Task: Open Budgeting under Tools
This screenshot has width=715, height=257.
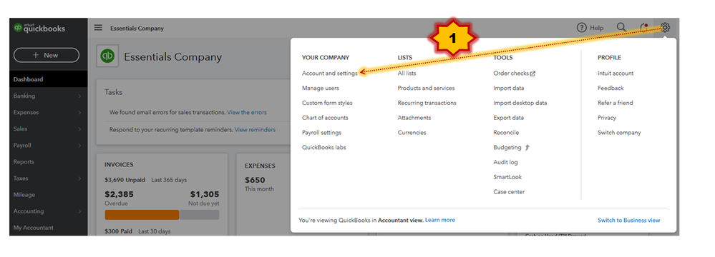Action: coord(507,147)
